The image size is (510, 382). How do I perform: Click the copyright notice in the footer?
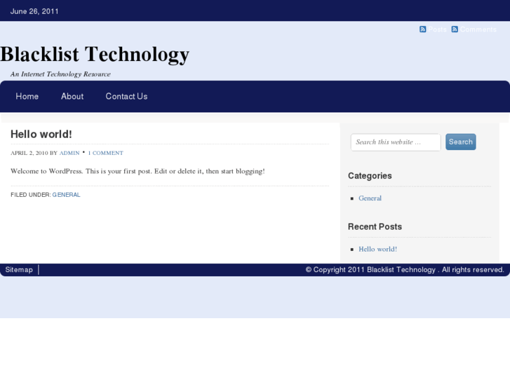tap(405, 270)
